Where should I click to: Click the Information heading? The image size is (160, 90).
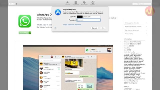coord(127,39)
